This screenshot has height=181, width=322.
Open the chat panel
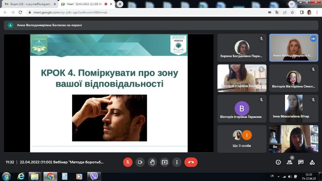[301, 162]
